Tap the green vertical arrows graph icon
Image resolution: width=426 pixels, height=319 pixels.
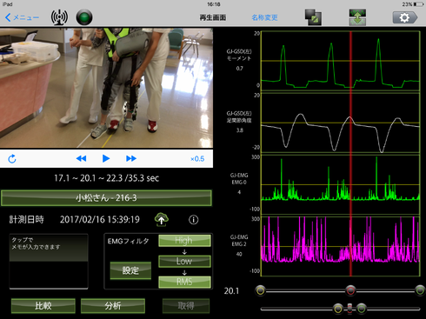point(357,17)
